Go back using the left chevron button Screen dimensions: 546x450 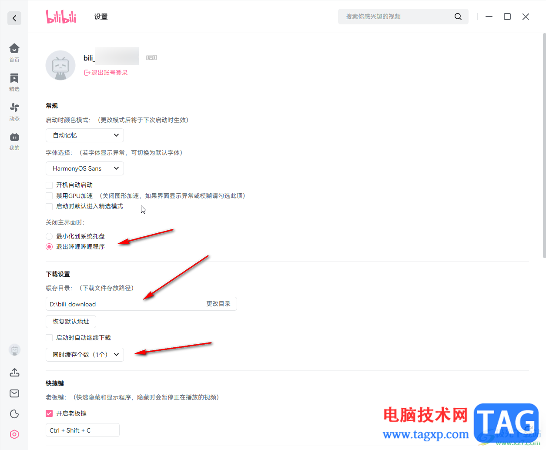point(14,18)
